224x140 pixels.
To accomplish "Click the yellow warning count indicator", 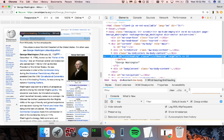I will (x=209, y=18).
